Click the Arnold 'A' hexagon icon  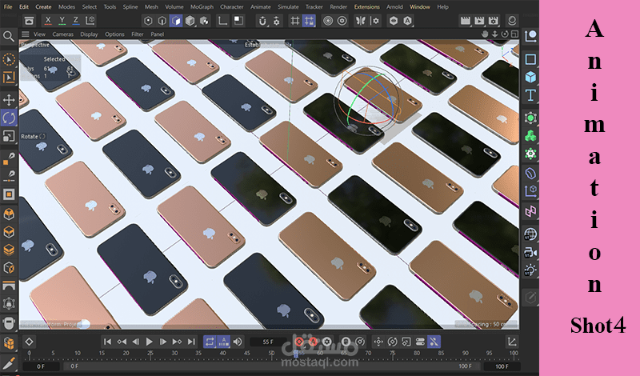pos(407,21)
